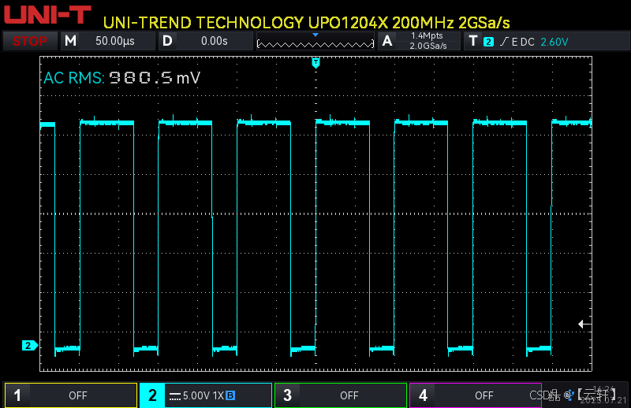Click the E DC trigger coupling label

coord(523,42)
